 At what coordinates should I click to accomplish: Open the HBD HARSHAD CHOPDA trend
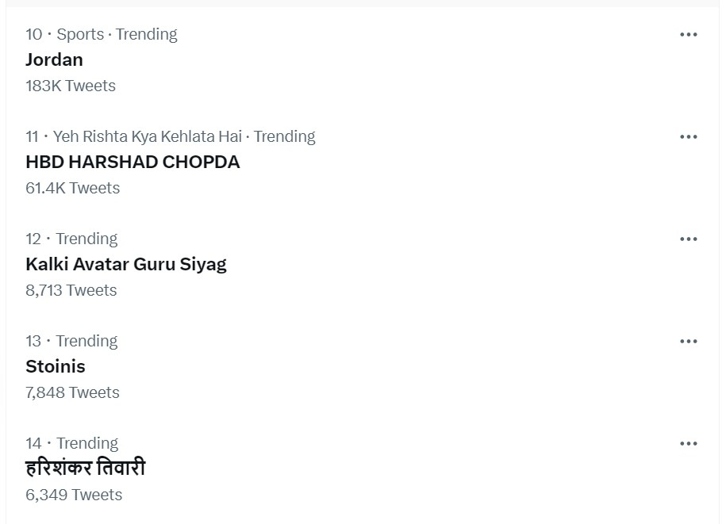pyautogui.click(x=133, y=162)
